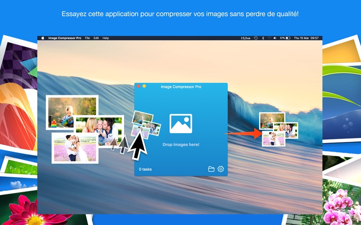
Task: Open the output folder icon in Image Compressor Pro
Action: 211,169
